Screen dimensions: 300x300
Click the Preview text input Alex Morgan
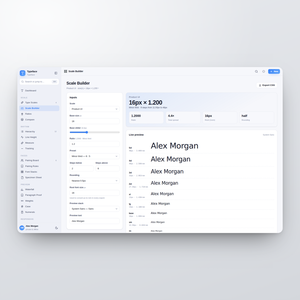pyautogui.click(x=94, y=221)
